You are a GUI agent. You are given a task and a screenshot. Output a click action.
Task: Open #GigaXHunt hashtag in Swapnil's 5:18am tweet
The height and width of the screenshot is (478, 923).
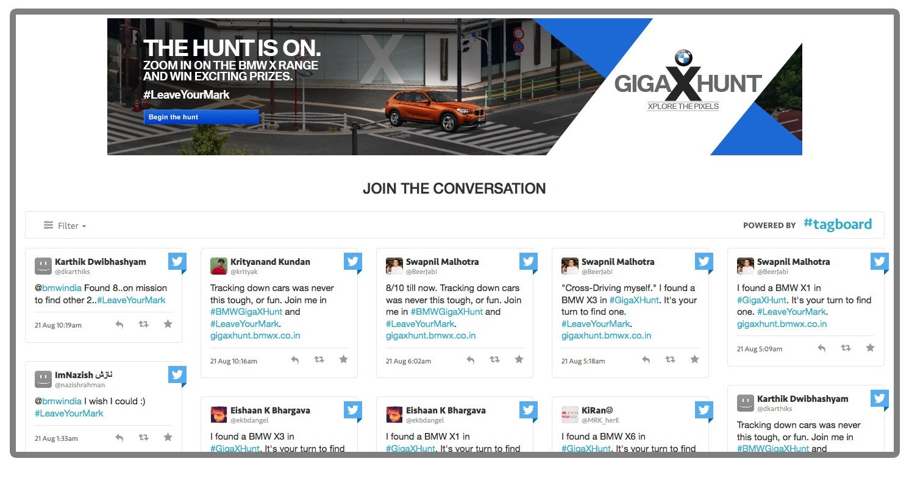(634, 300)
